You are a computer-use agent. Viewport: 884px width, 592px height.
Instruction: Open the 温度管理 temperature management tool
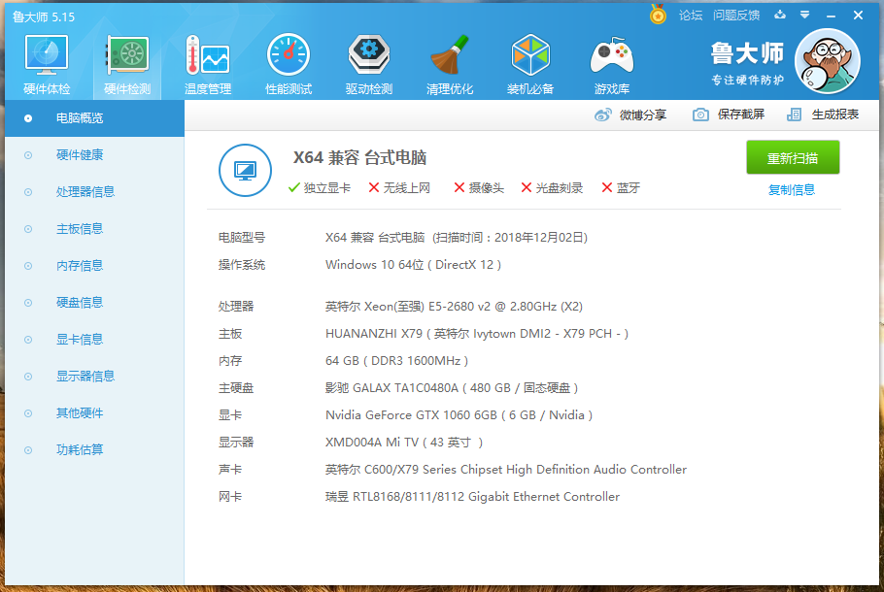[206, 61]
